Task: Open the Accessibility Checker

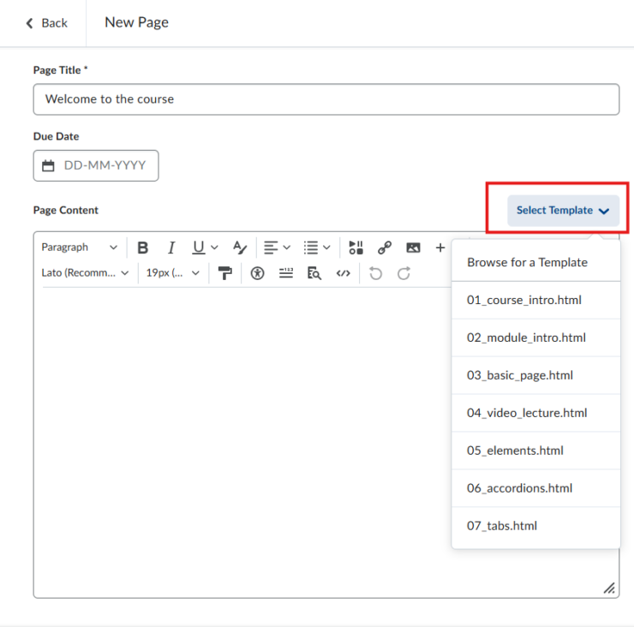Action: (258, 273)
